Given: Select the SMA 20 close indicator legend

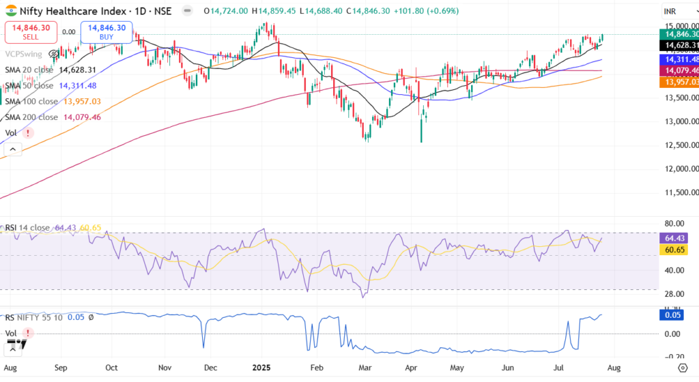Looking at the screenshot, I should point(29,70).
